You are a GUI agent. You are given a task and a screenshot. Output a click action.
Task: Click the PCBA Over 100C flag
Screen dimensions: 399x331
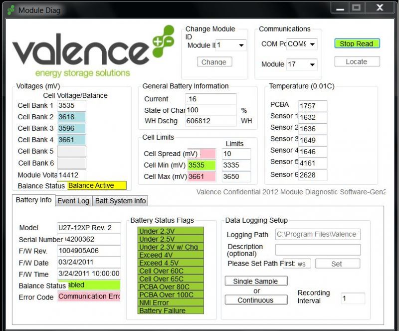coord(171,295)
